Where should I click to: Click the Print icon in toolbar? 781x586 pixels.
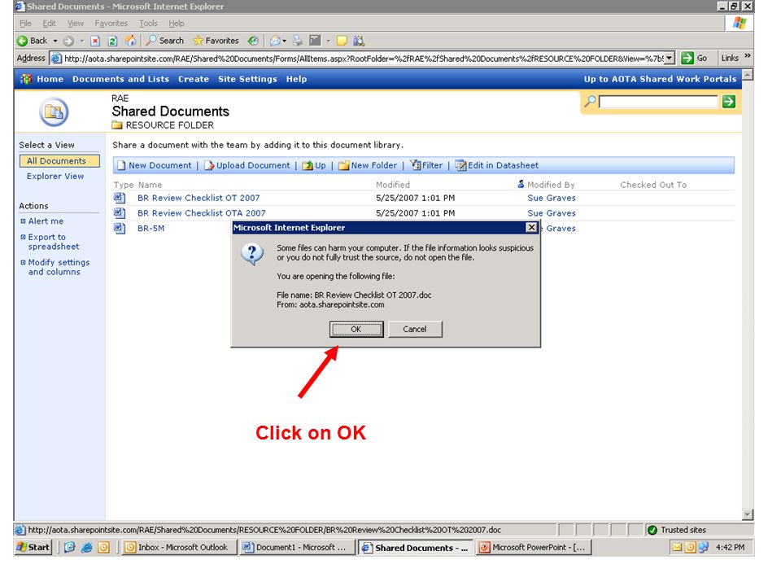[298, 41]
